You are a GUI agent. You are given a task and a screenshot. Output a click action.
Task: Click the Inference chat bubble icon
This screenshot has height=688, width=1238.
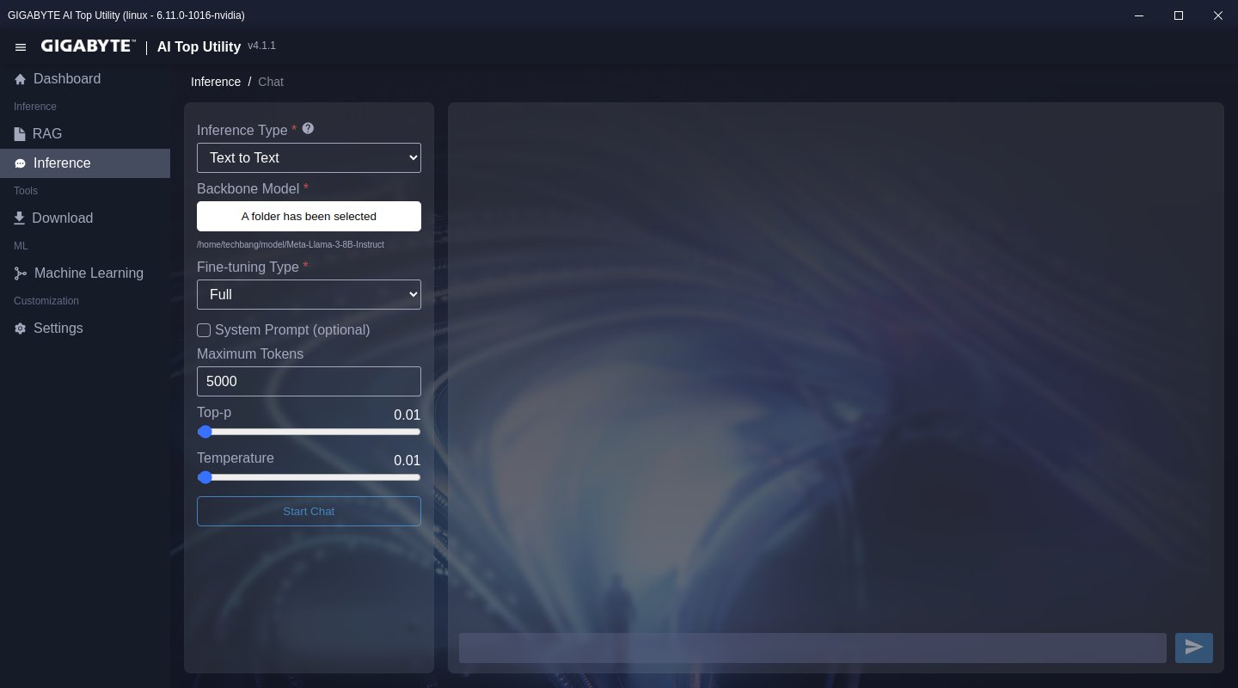pos(20,163)
